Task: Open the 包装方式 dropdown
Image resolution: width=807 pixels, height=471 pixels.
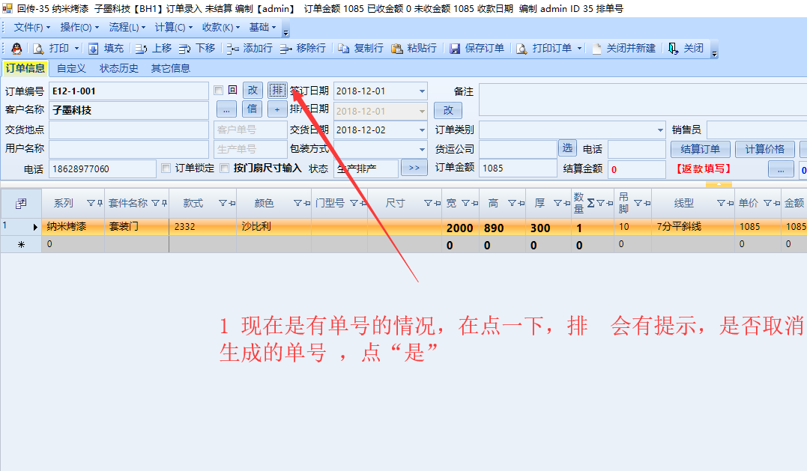Action: point(422,149)
